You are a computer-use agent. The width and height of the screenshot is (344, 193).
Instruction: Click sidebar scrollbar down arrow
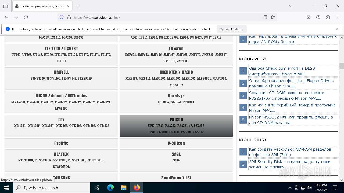click(342, 180)
